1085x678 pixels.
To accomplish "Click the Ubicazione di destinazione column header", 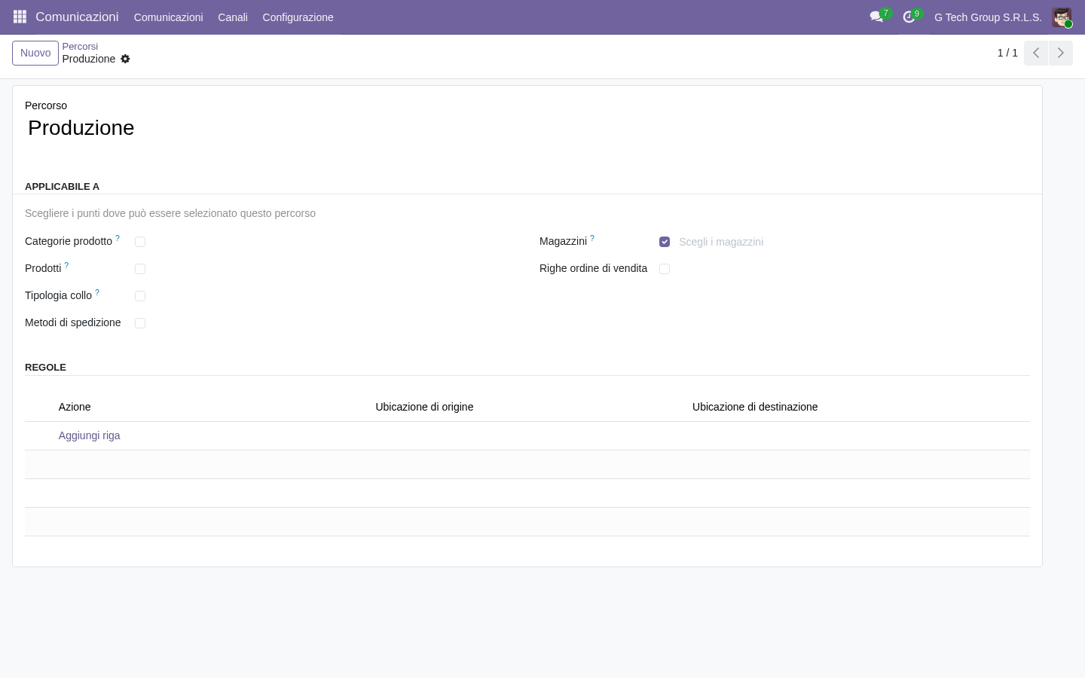I will click(x=755, y=407).
